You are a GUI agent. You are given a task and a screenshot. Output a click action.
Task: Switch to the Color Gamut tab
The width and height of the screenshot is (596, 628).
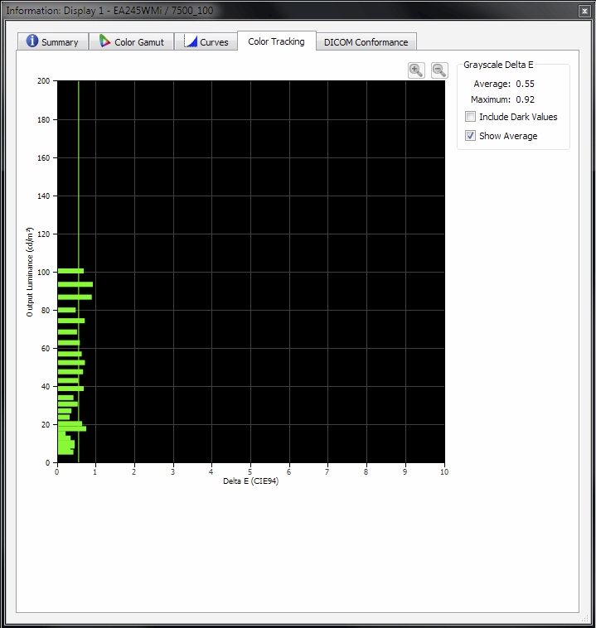click(132, 41)
